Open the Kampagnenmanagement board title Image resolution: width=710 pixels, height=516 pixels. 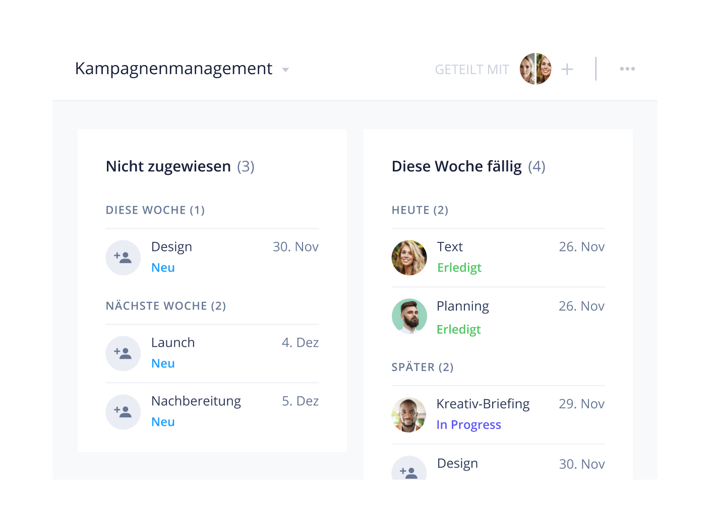[x=173, y=69]
